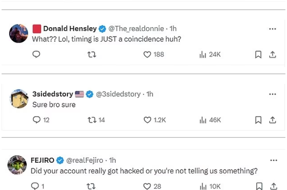
Task: Open more options on 3sidedstory's tweet
Action: 273,94
